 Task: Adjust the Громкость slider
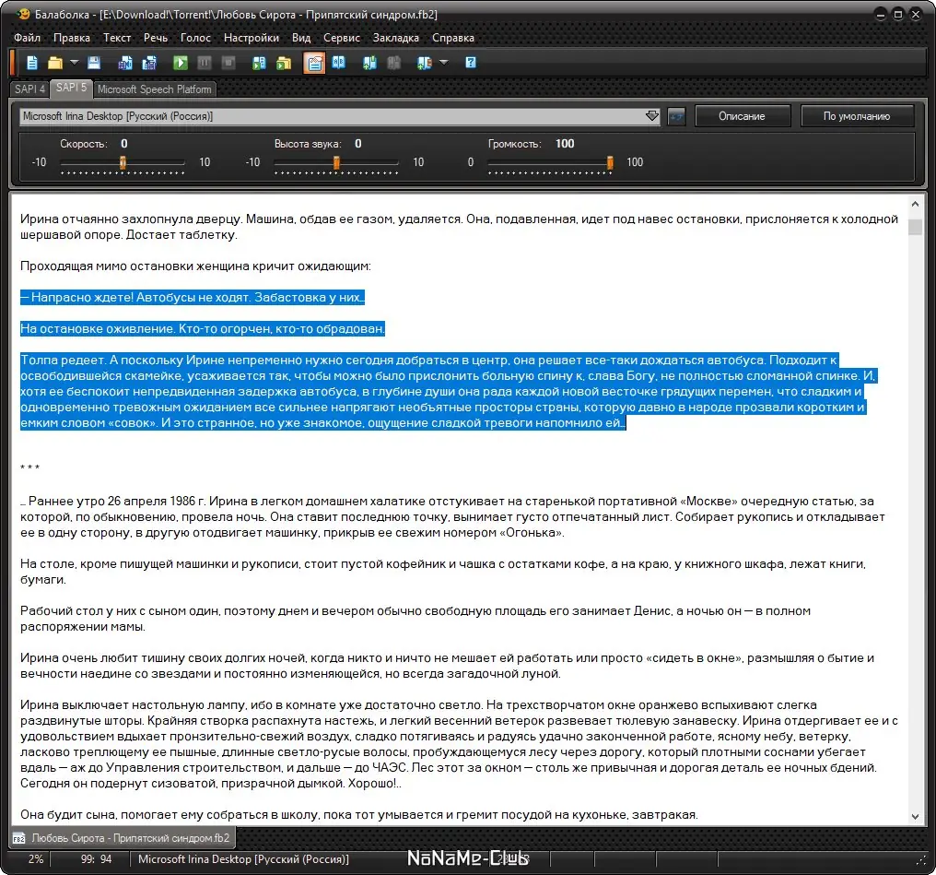(610, 162)
